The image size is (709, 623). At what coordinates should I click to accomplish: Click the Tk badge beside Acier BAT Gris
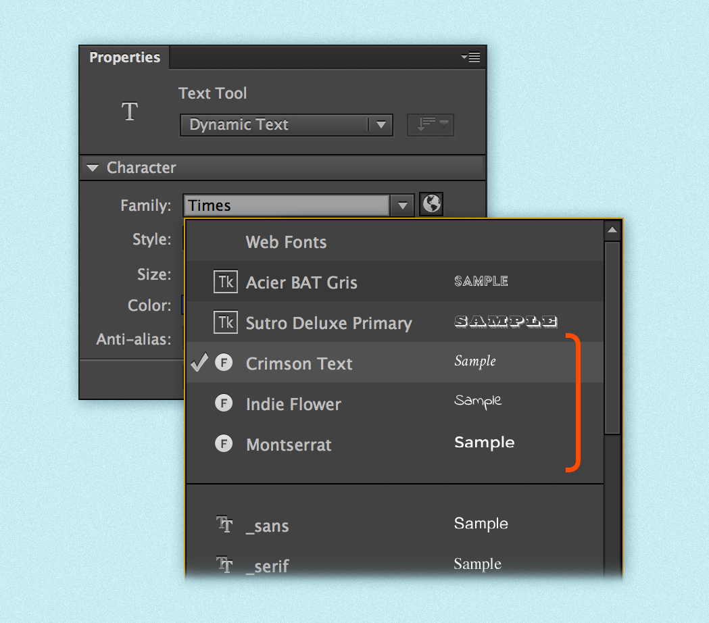(x=225, y=282)
